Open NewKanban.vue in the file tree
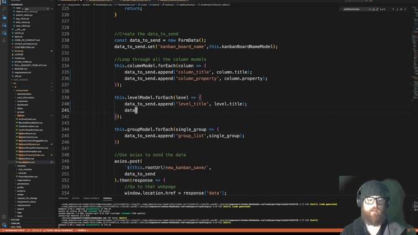The height and width of the screenshot is (235, 418). pyautogui.click(x=26, y=163)
